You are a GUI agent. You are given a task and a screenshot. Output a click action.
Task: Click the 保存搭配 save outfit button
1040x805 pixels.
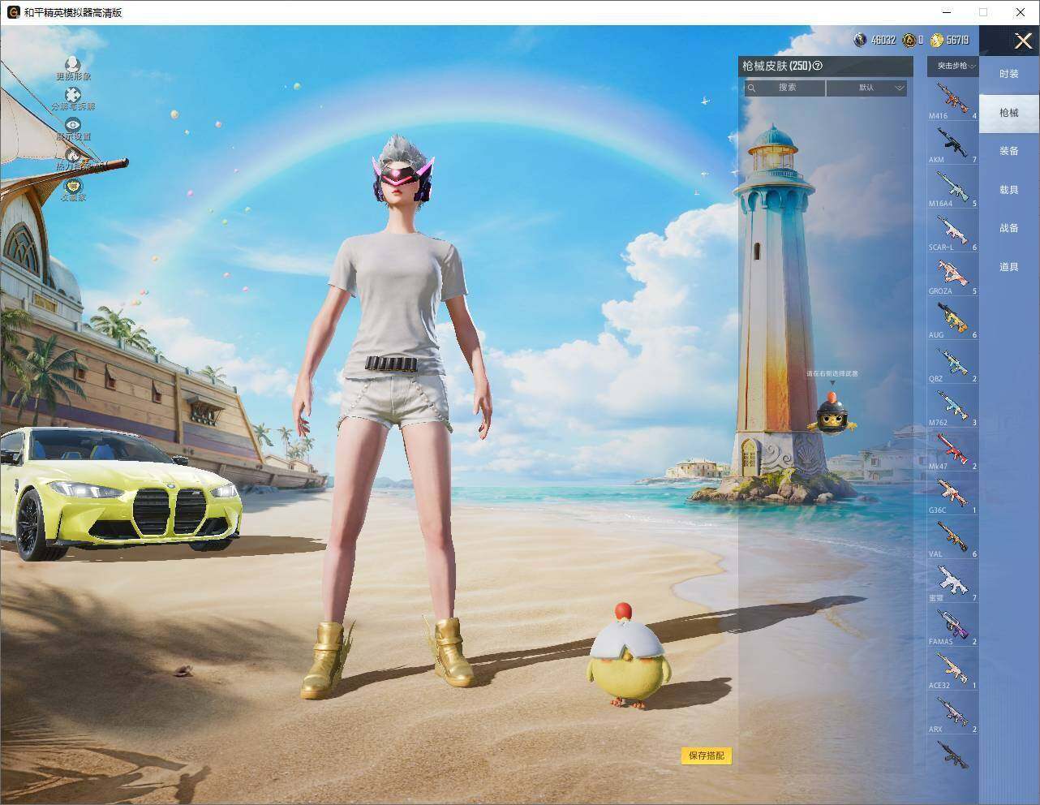point(707,755)
